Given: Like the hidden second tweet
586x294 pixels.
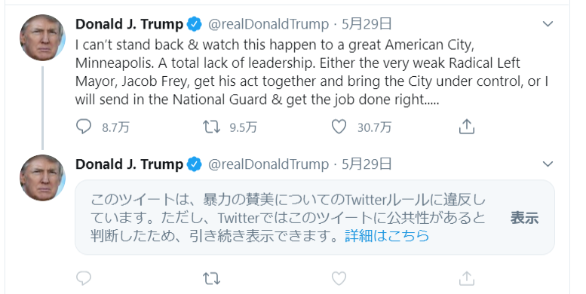Looking at the screenshot, I should coord(339,278).
